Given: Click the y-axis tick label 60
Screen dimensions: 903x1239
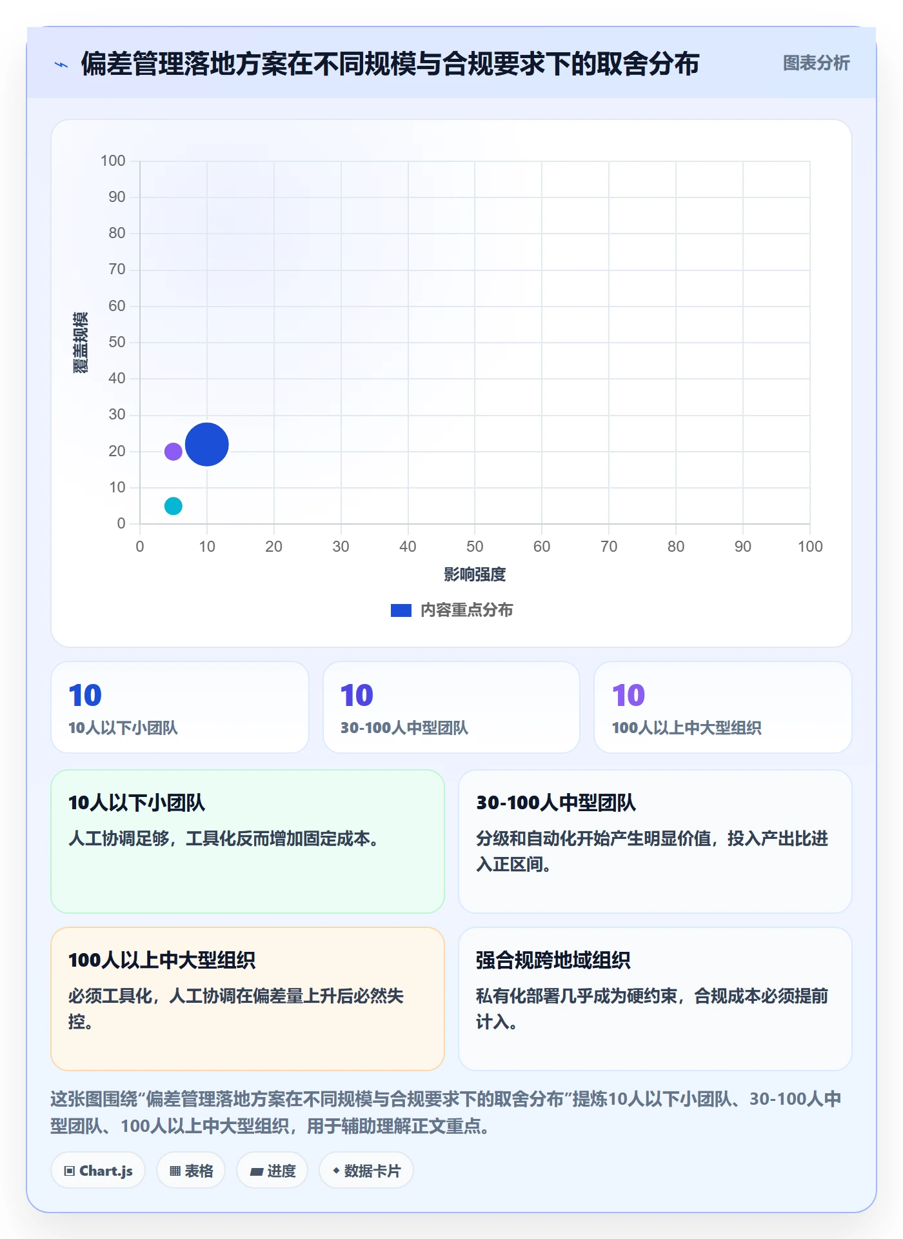Looking at the screenshot, I should 117,306.
